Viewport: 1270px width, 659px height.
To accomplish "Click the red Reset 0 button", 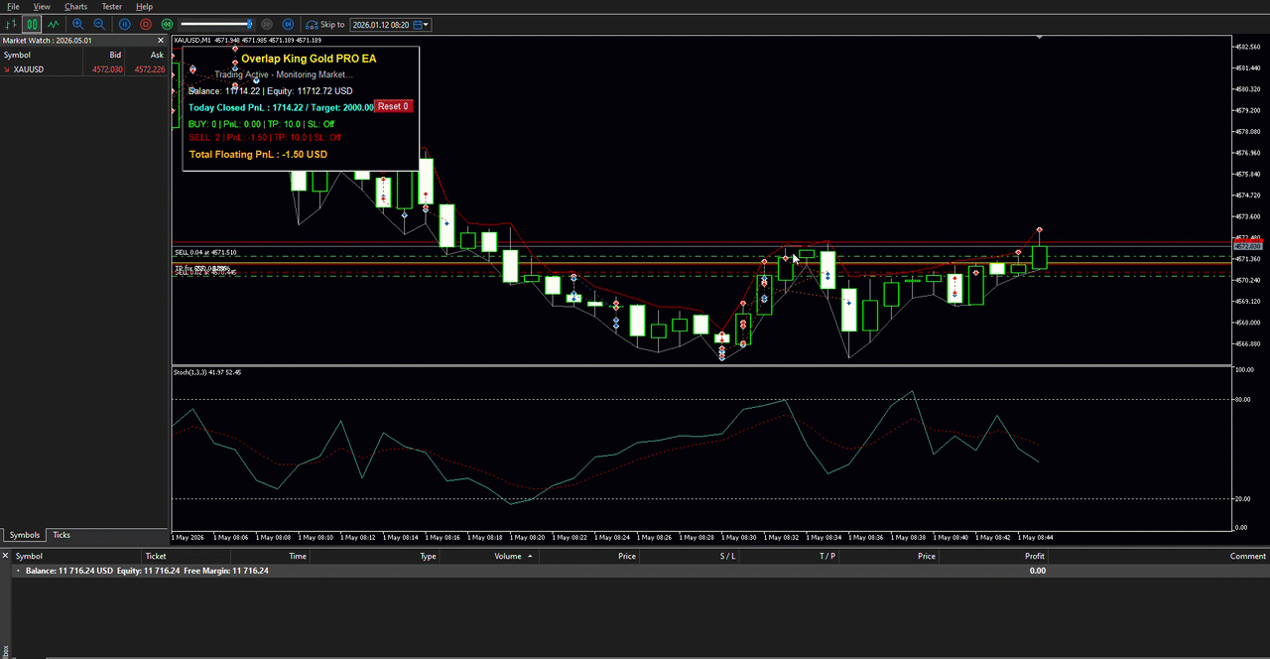I will pos(393,106).
